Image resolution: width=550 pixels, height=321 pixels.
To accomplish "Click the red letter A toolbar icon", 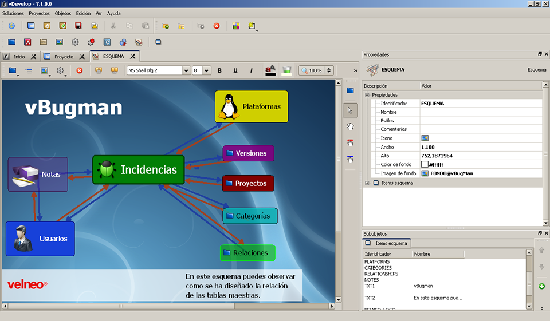I will (27, 42).
